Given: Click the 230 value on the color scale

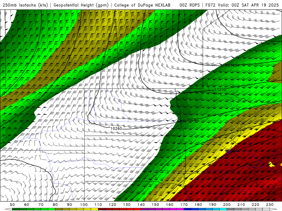Looking at the screenshot, I should click(270, 205).
